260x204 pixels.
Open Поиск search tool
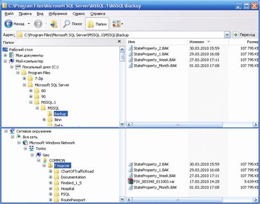72,24
